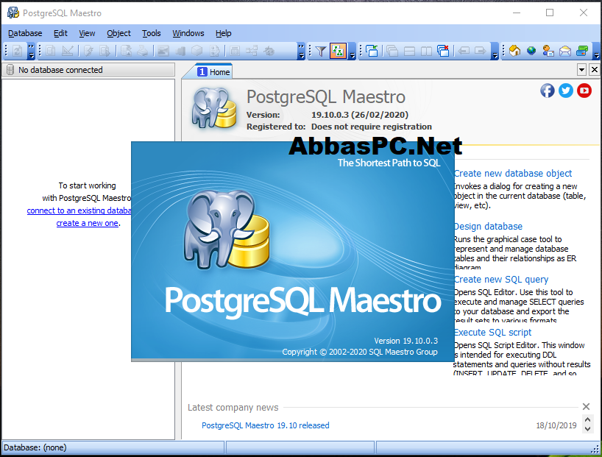
Task: Click the create a new one link
Action: pyautogui.click(x=87, y=223)
